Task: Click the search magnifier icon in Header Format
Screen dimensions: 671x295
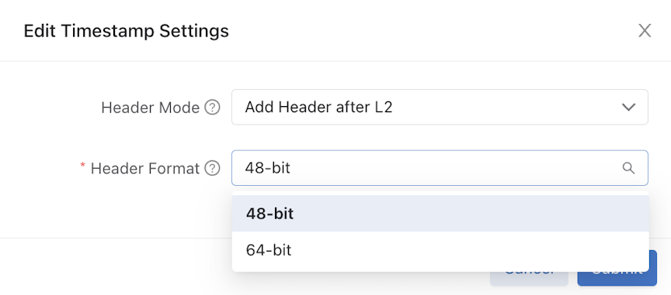Action: coord(628,168)
